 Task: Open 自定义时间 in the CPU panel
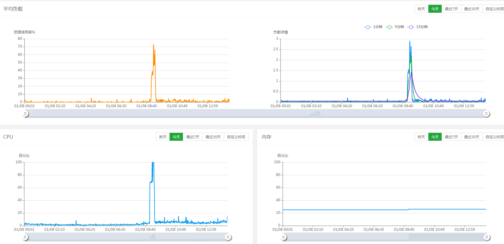click(236, 137)
